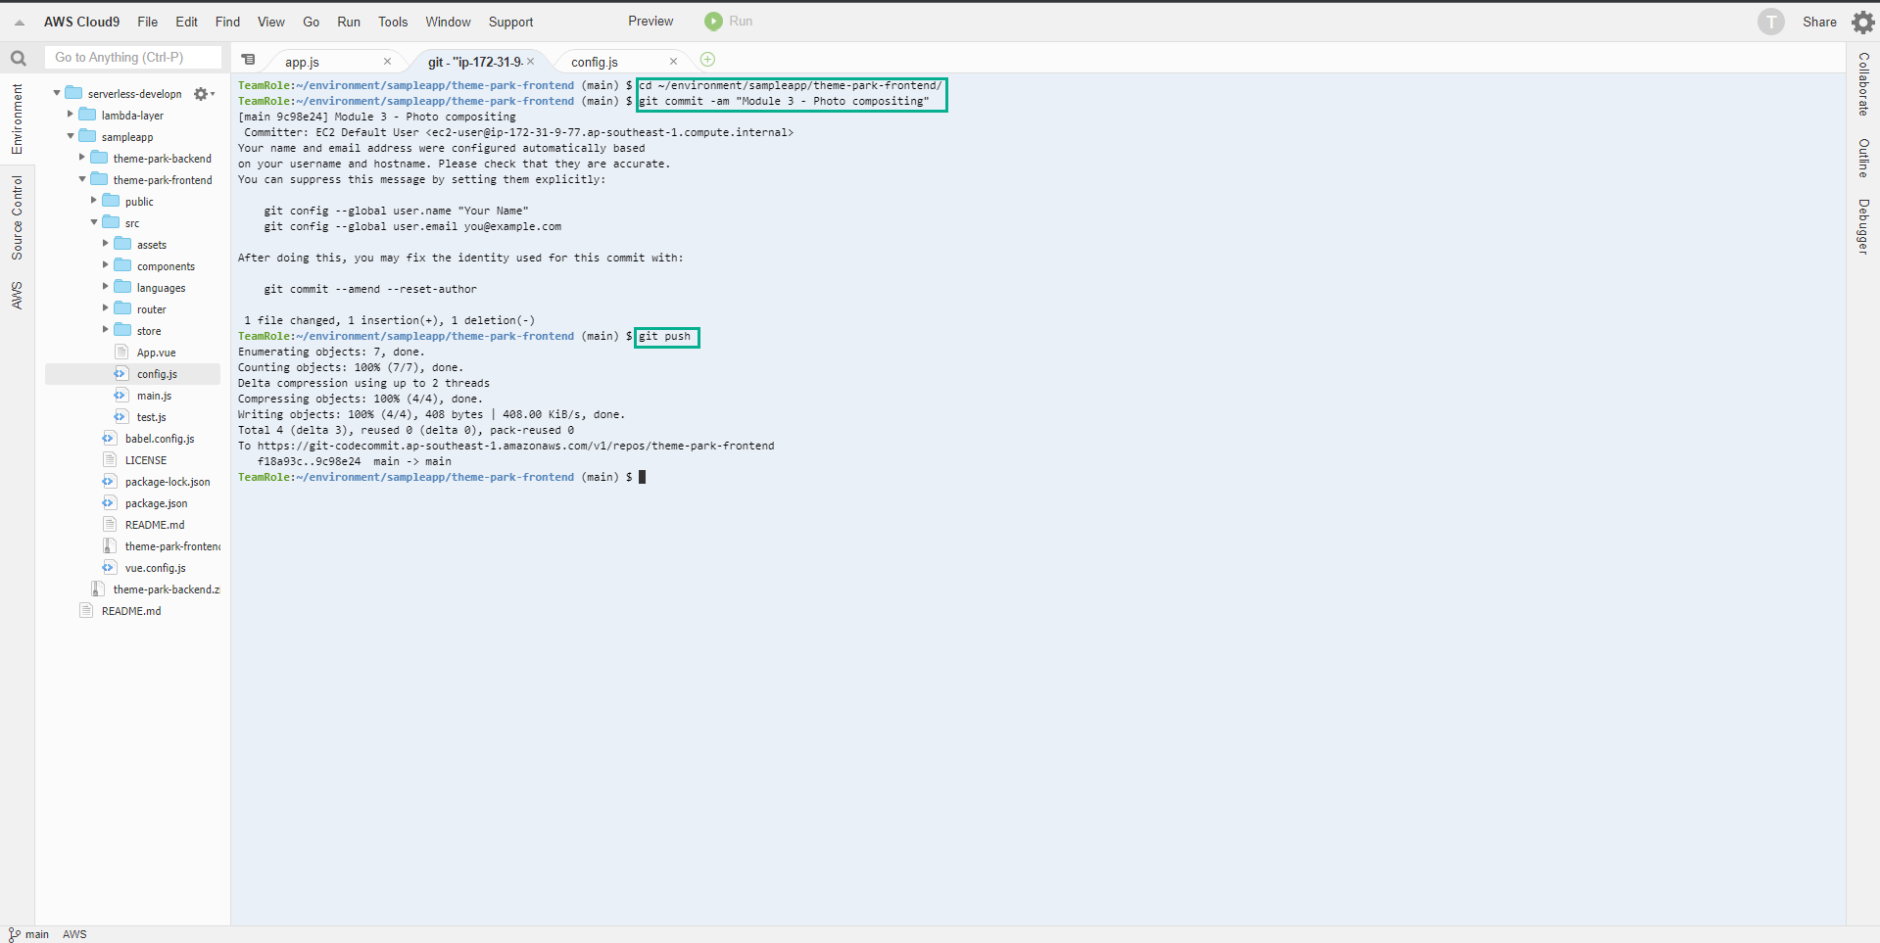Click the tab pane menu icon
1880x943 pixels.
(249, 60)
